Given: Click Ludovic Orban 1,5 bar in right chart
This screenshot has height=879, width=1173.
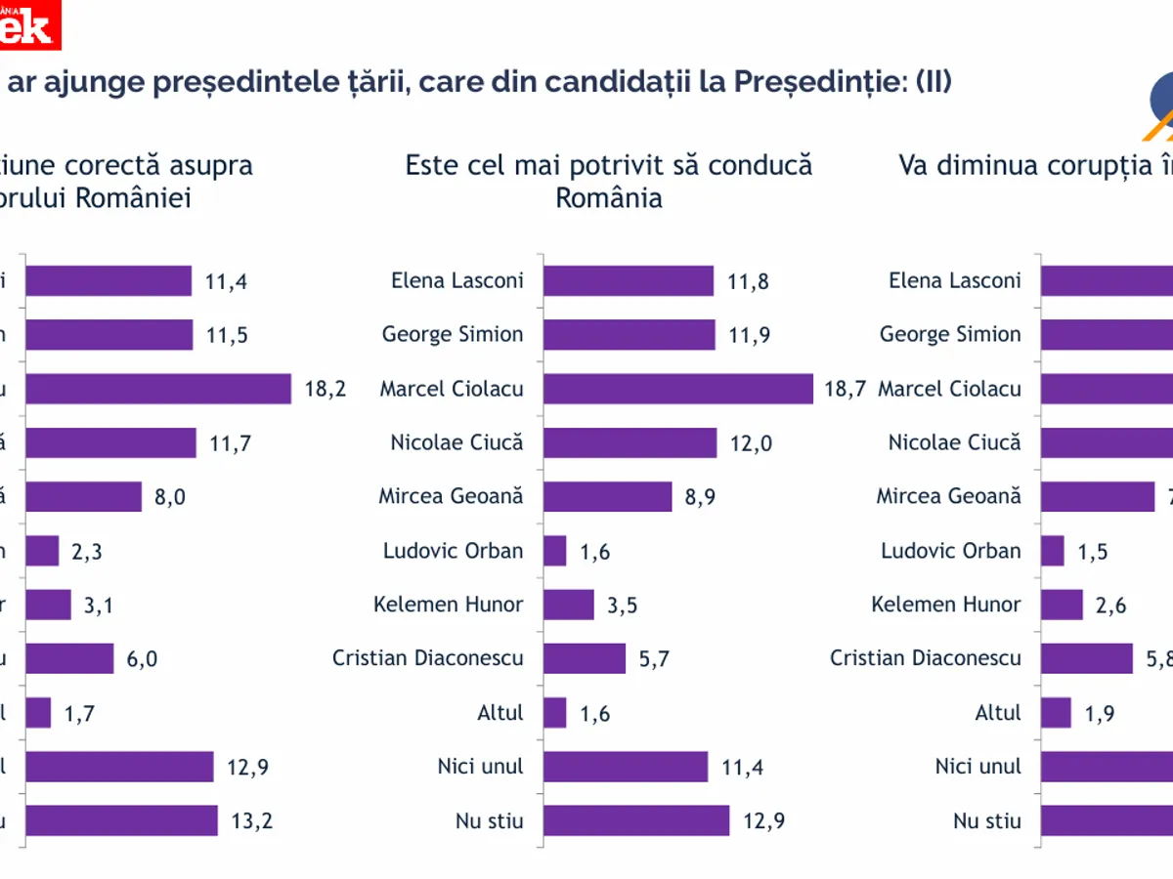Looking at the screenshot, I should (x=1052, y=551).
